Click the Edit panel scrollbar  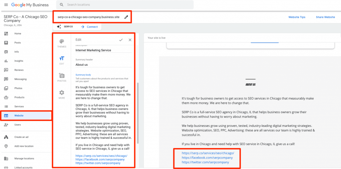point(138,113)
